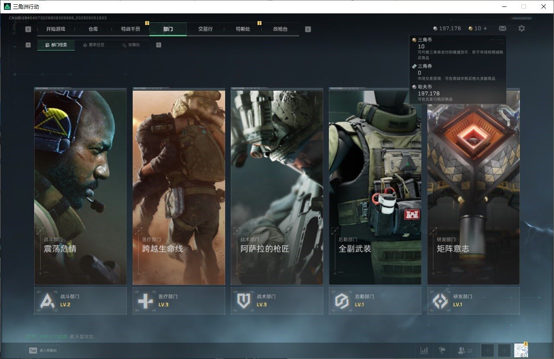554x359 pixels.
Task: Click the 战斗部门 emblem icon
Action: click(48, 301)
